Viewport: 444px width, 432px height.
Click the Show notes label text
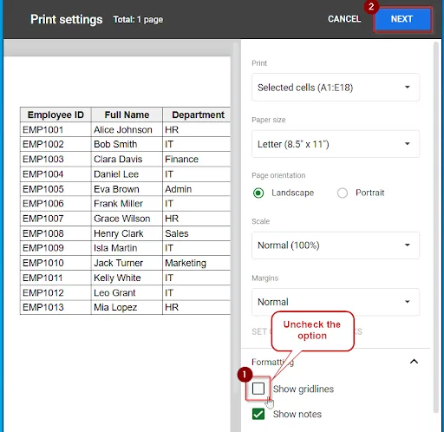pos(297,414)
